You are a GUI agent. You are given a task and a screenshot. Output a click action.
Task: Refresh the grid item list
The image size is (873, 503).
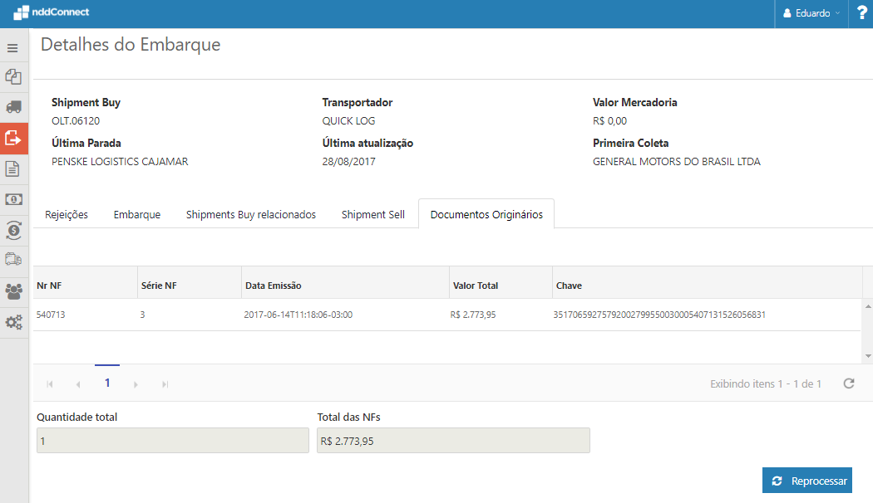[x=849, y=383]
